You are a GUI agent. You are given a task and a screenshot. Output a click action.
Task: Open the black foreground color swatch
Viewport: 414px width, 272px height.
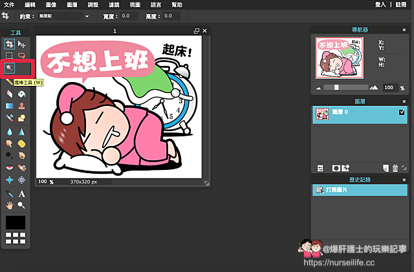point(16,222)
